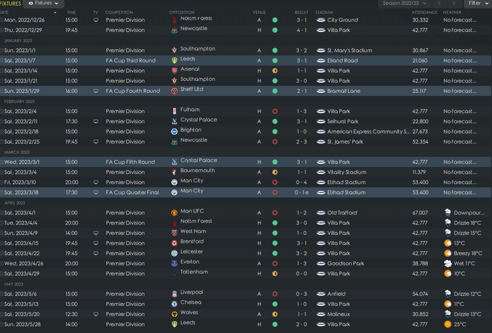The height and width of the screenshot is (333, 492).
Task: Open the Filter dropdown
Action: (x=478, y=3)
